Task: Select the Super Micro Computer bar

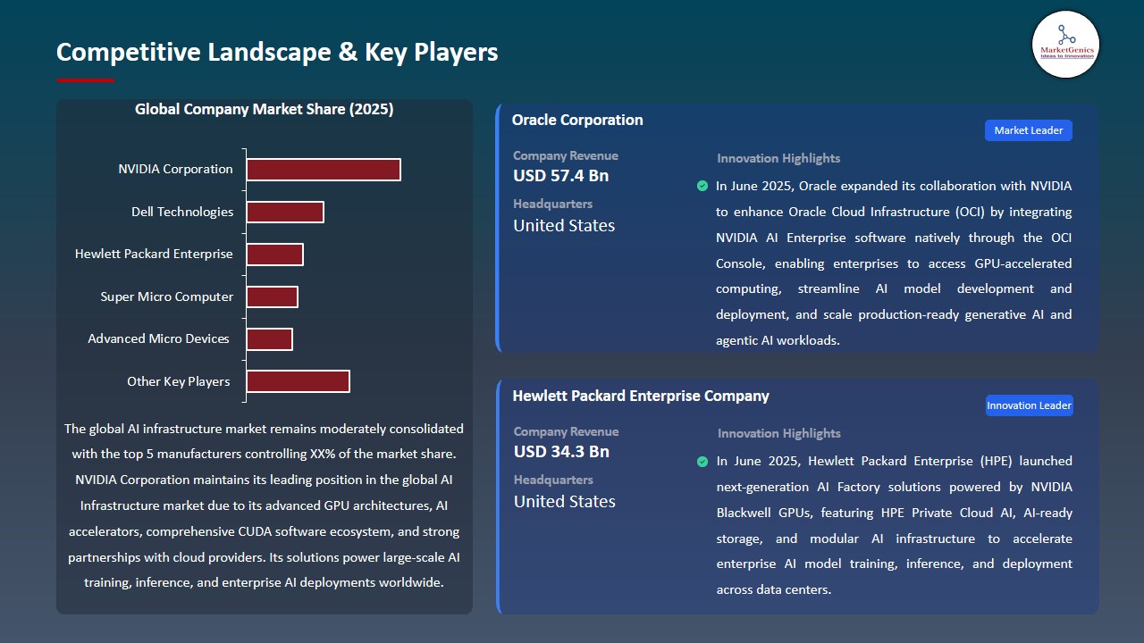Action: coord(273,296)
